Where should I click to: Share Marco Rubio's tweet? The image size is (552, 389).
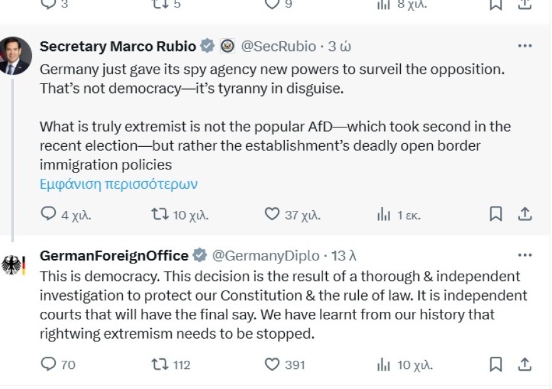click(525, 215)
